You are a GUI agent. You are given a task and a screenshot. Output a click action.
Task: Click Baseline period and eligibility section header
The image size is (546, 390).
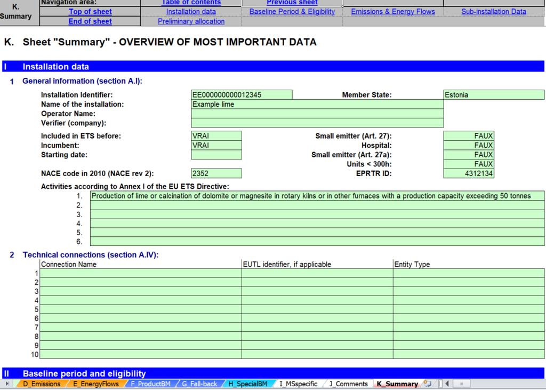[273, 373]
